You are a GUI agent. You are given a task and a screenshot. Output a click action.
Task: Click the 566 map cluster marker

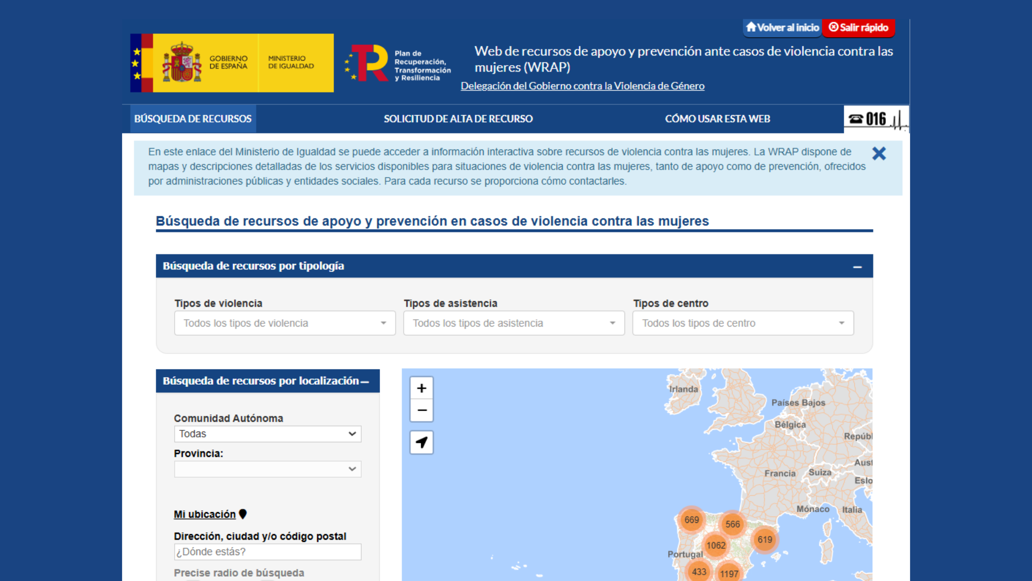(x=733, y=524)
